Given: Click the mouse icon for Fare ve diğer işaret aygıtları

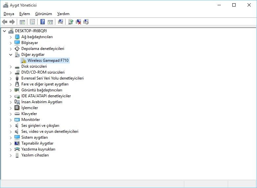Looking at the screenshot, I should tap(17, 84).
